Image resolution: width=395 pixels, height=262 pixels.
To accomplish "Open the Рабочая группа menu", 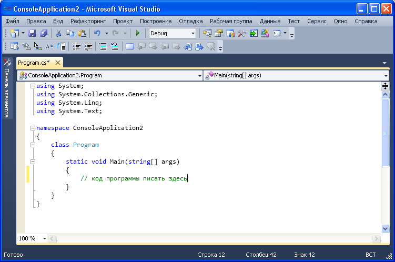I will pyautogui.click(x=231, y=21).
